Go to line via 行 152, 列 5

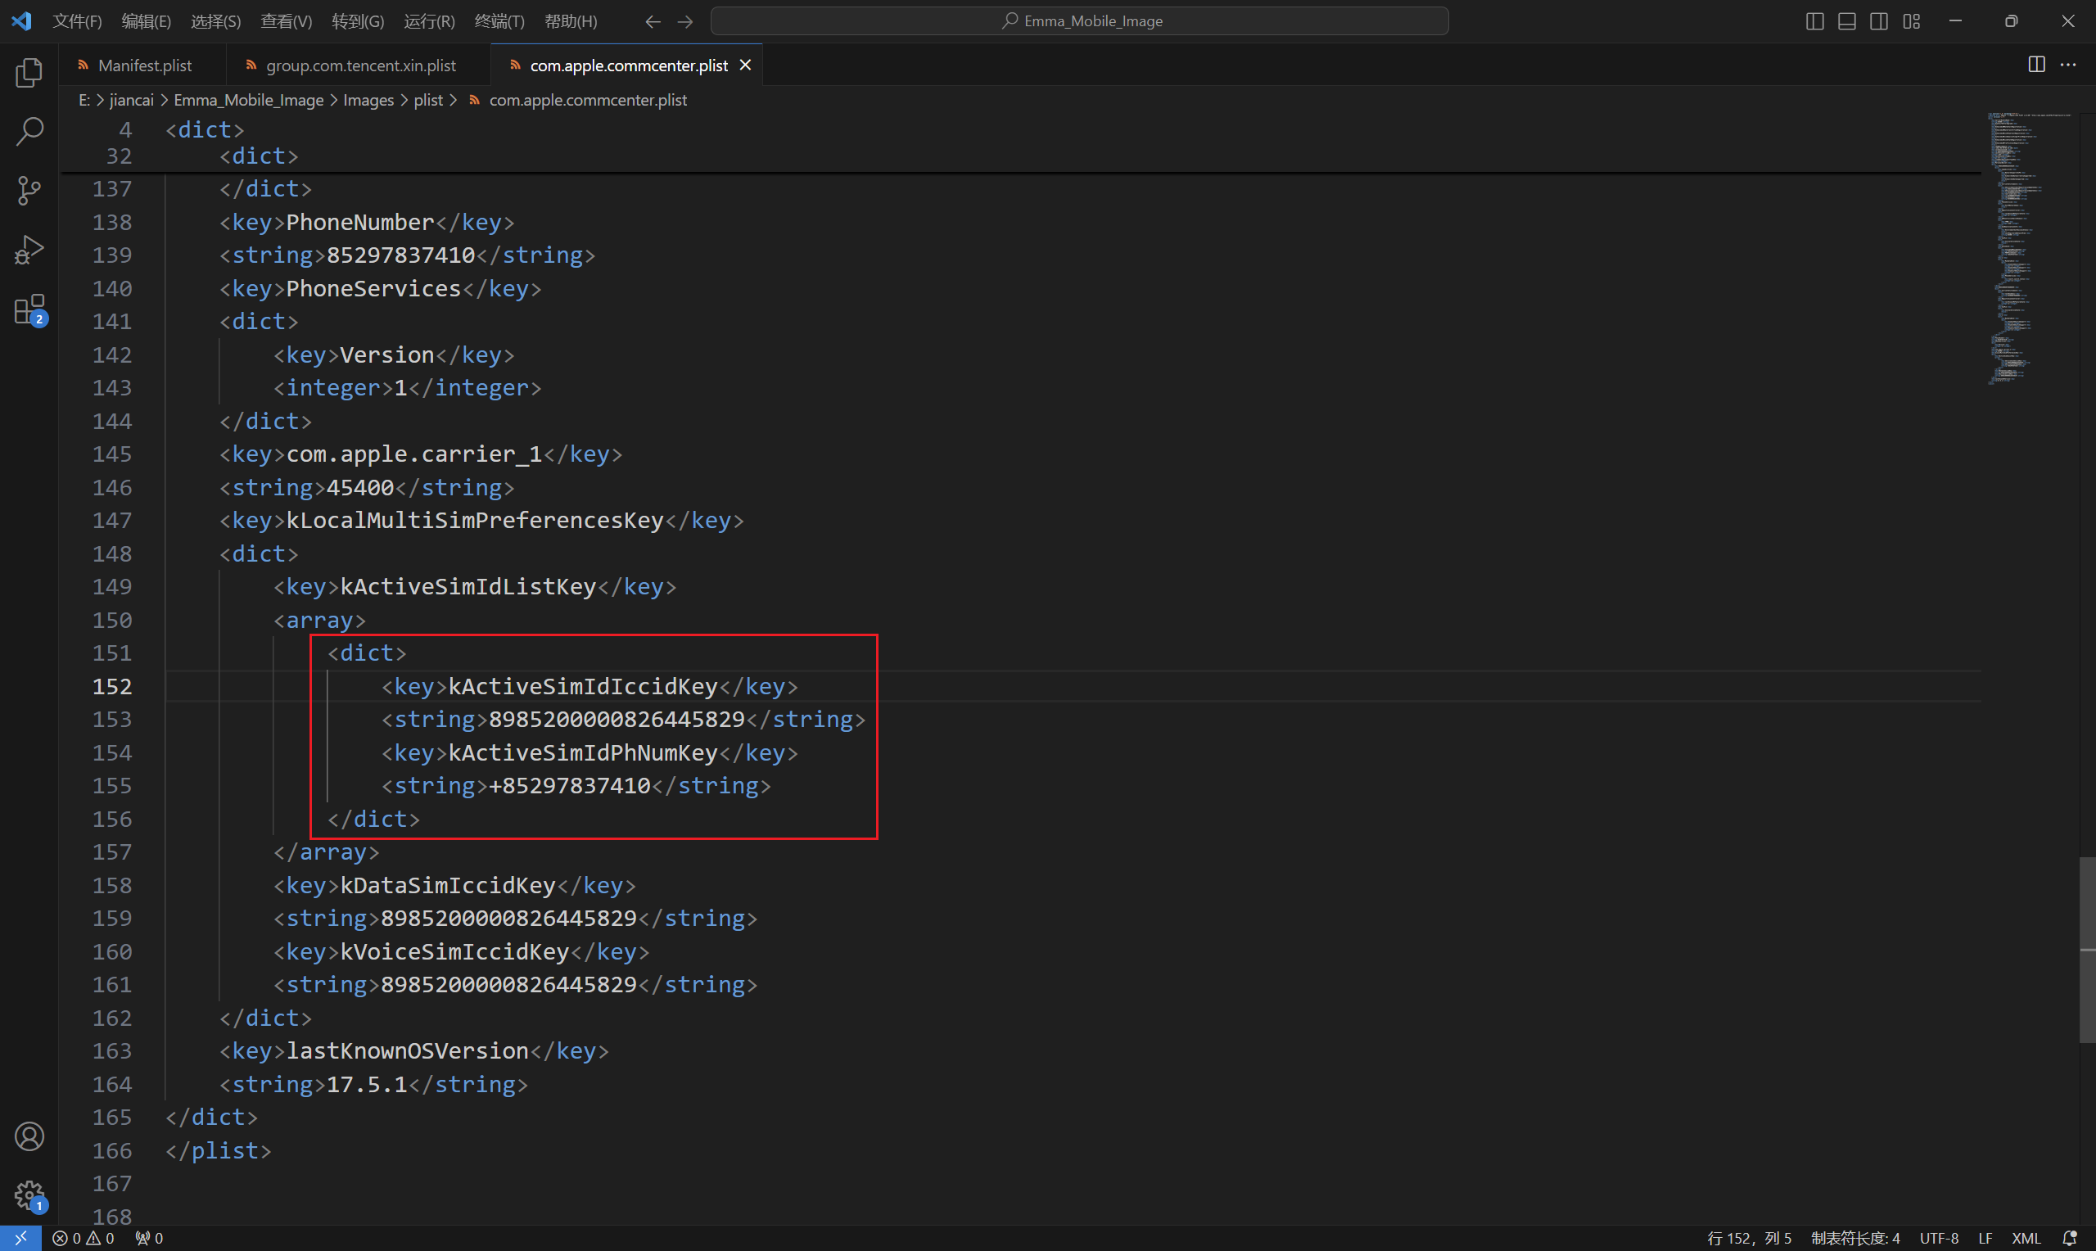coord(1749,1238)
